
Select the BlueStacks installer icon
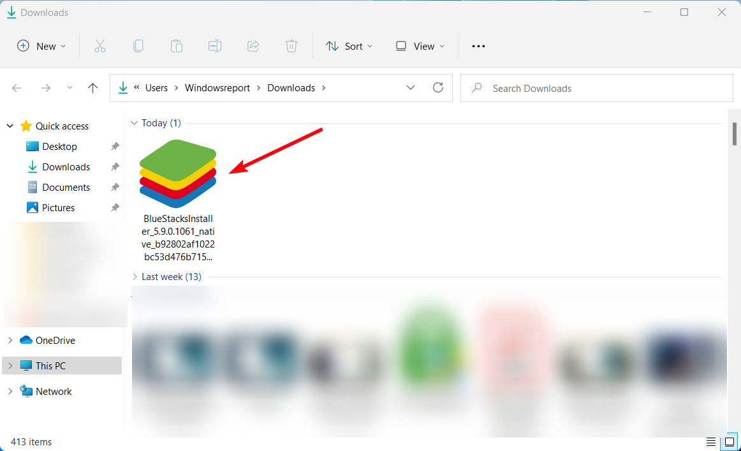[x=178, y=174]
